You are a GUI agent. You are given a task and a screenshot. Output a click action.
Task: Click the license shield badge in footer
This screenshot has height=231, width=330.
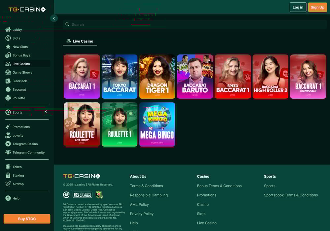coord(99,195)
